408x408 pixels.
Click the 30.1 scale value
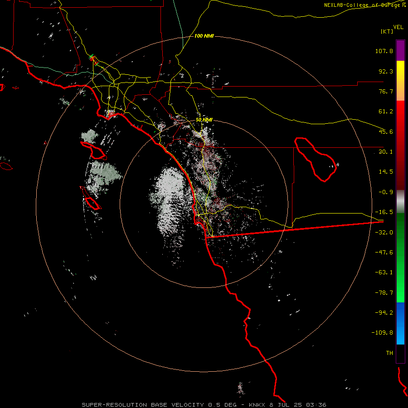pos(386,152)
